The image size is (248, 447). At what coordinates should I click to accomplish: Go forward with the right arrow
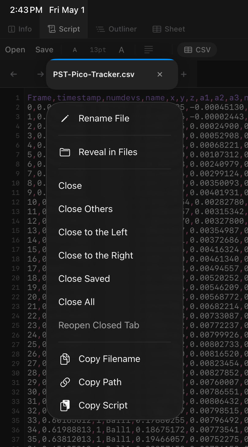click(x=40, y=74)
